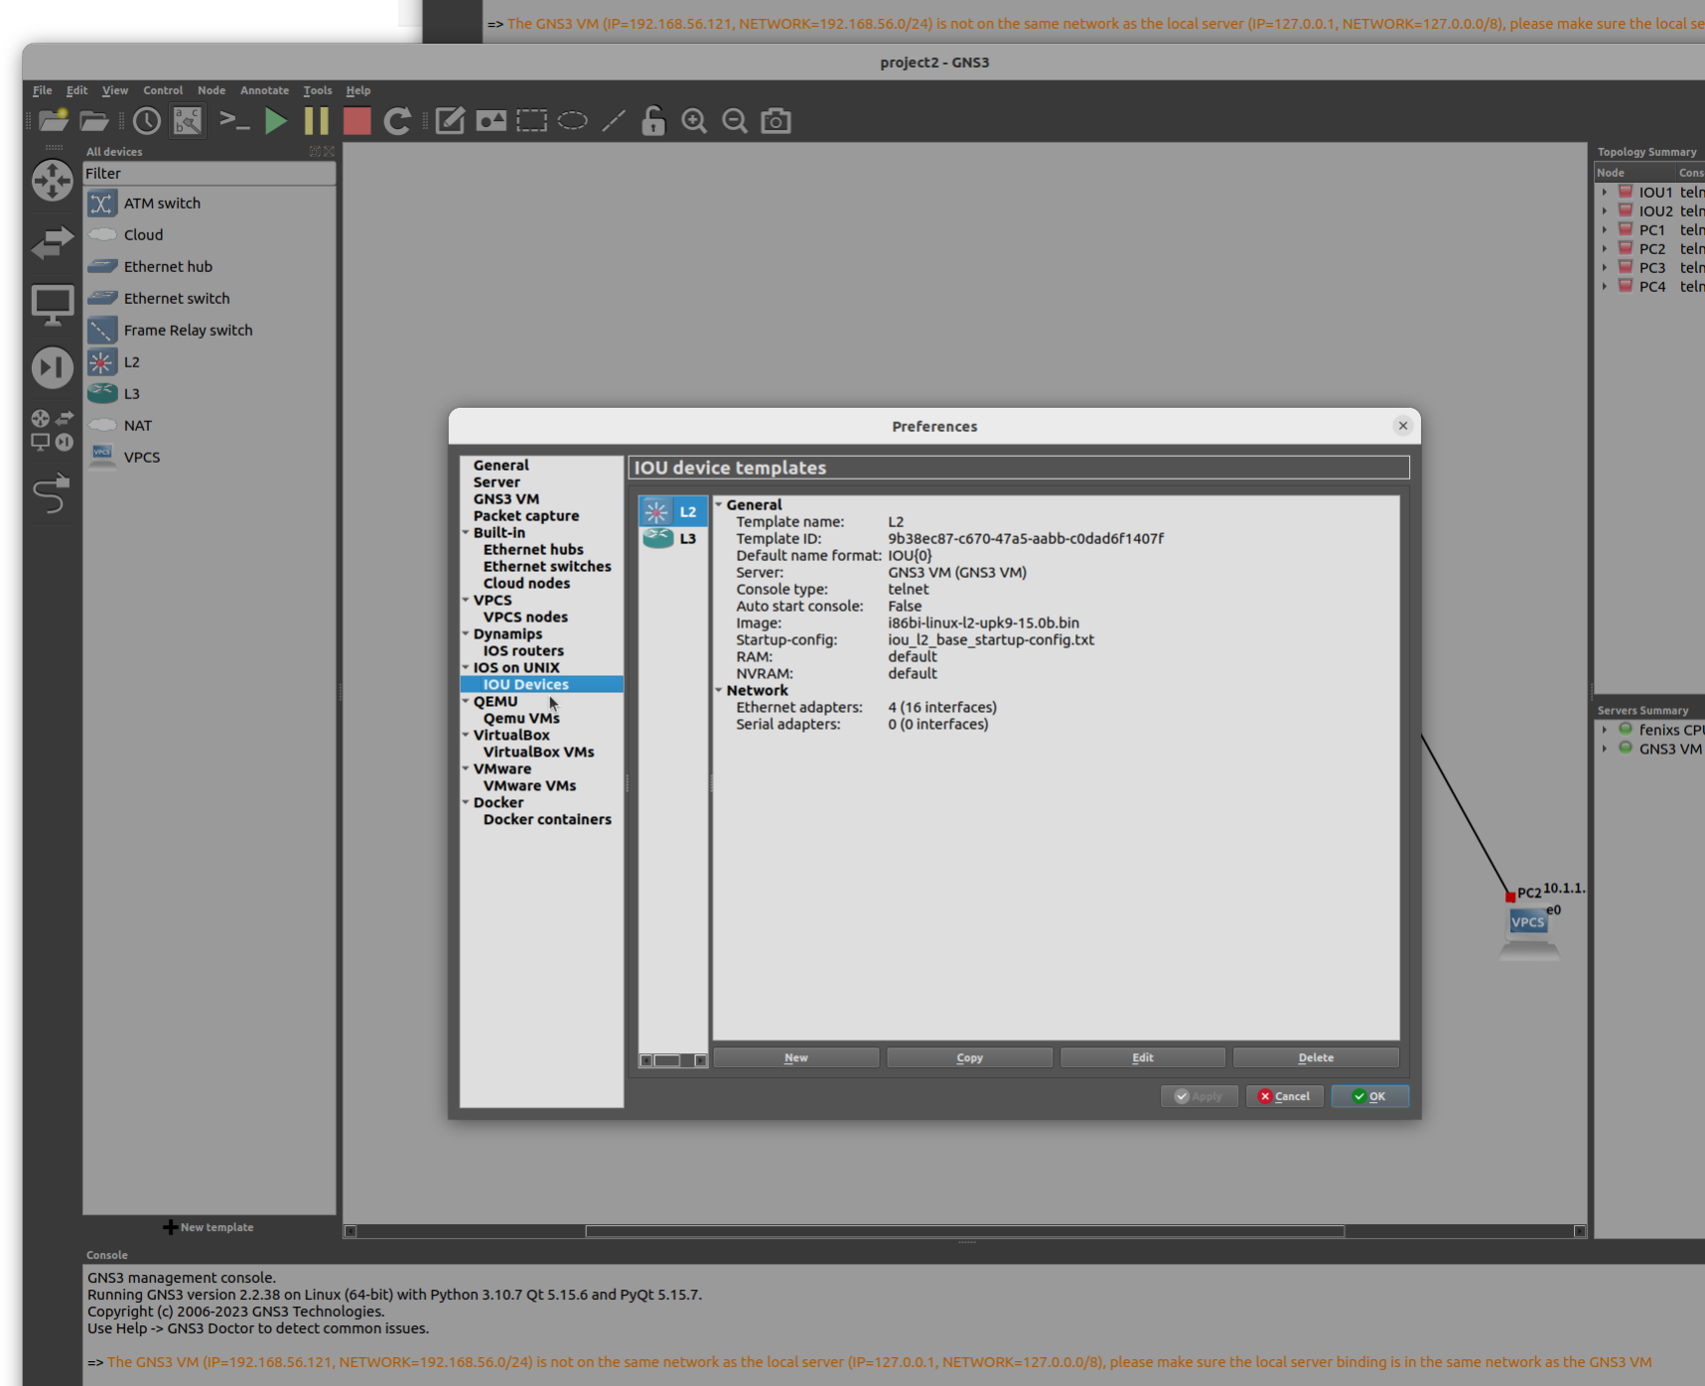Click Copy template button

coord(969,1058)
